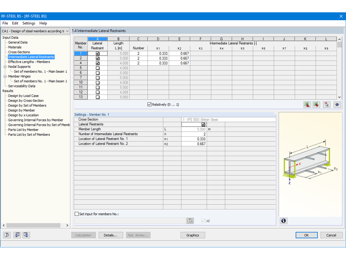Image resolution: width=346 pixels, height=260 pixels.
Task: Collapse the Member Hinges tree node
Action: (5, 76)
